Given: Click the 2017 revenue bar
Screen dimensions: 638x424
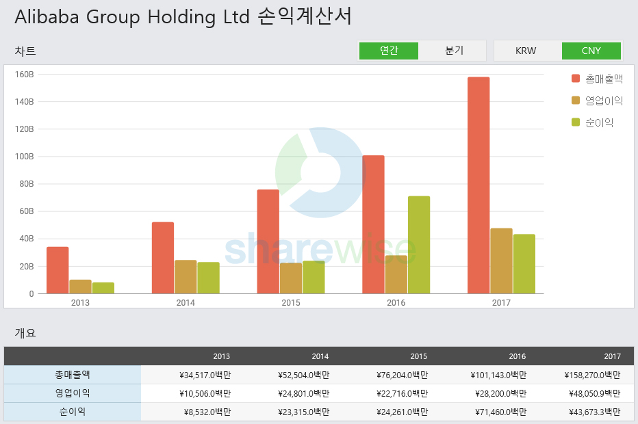Looking at the screenshot, I should tap(478, 185).
